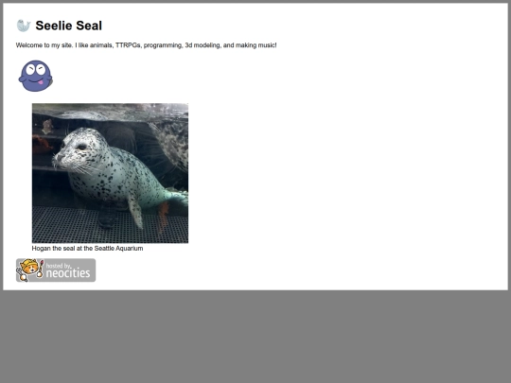Viewport: 511px width, 383px height.
Task: Click the seal emoji beside the title
Action: (24, 26)
